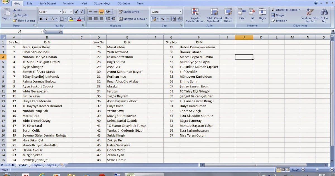The image size is (335, 176).
Task: Decrease indent icon in Hizalama
Action: coord(108,19)
